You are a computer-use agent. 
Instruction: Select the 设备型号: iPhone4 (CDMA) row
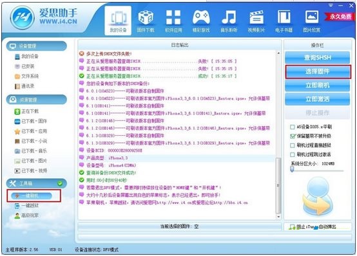pyautogui.click(x=177, y=165)
